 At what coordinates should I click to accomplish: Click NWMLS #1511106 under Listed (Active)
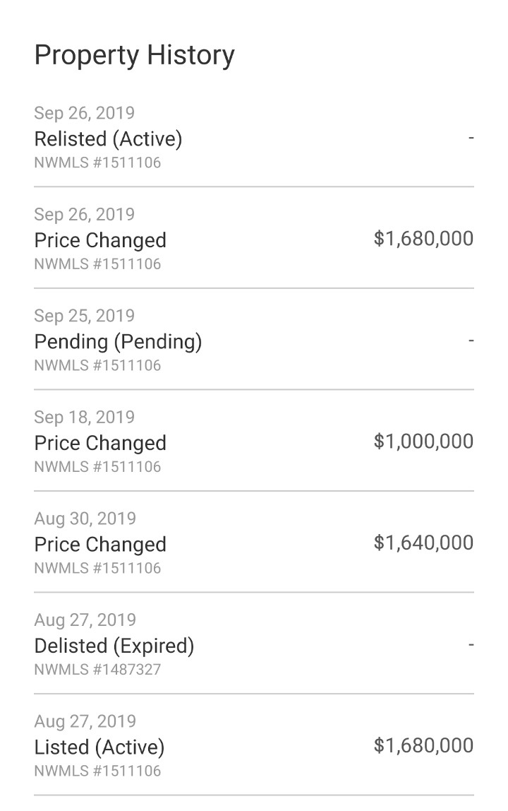[x=97, y=771]
